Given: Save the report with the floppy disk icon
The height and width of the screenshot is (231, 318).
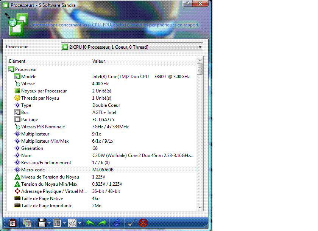Looking at the screenshot, I should 42,223.
